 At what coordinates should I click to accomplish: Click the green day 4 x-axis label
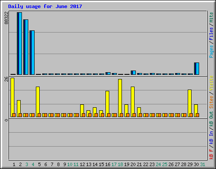click(x=33, y=164)
